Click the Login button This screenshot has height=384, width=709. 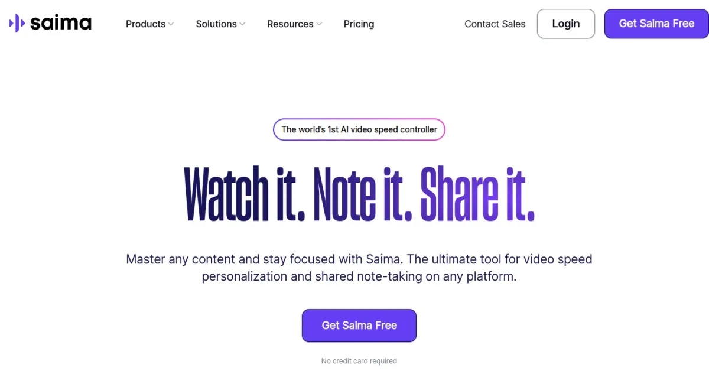pyautogui.click(x=566, y=24)
